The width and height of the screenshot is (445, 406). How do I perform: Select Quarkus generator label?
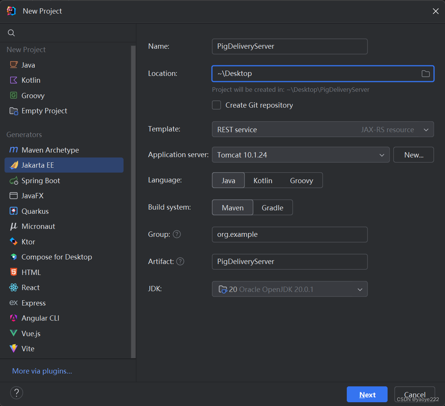tap(35, 211)
